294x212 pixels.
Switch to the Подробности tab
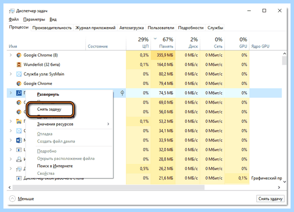coord(191,28)
